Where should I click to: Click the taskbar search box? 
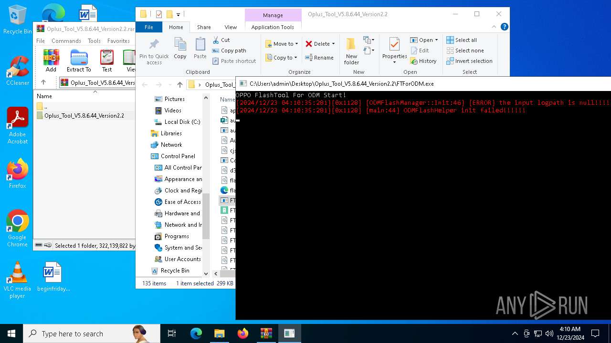(x=92, y=333)
